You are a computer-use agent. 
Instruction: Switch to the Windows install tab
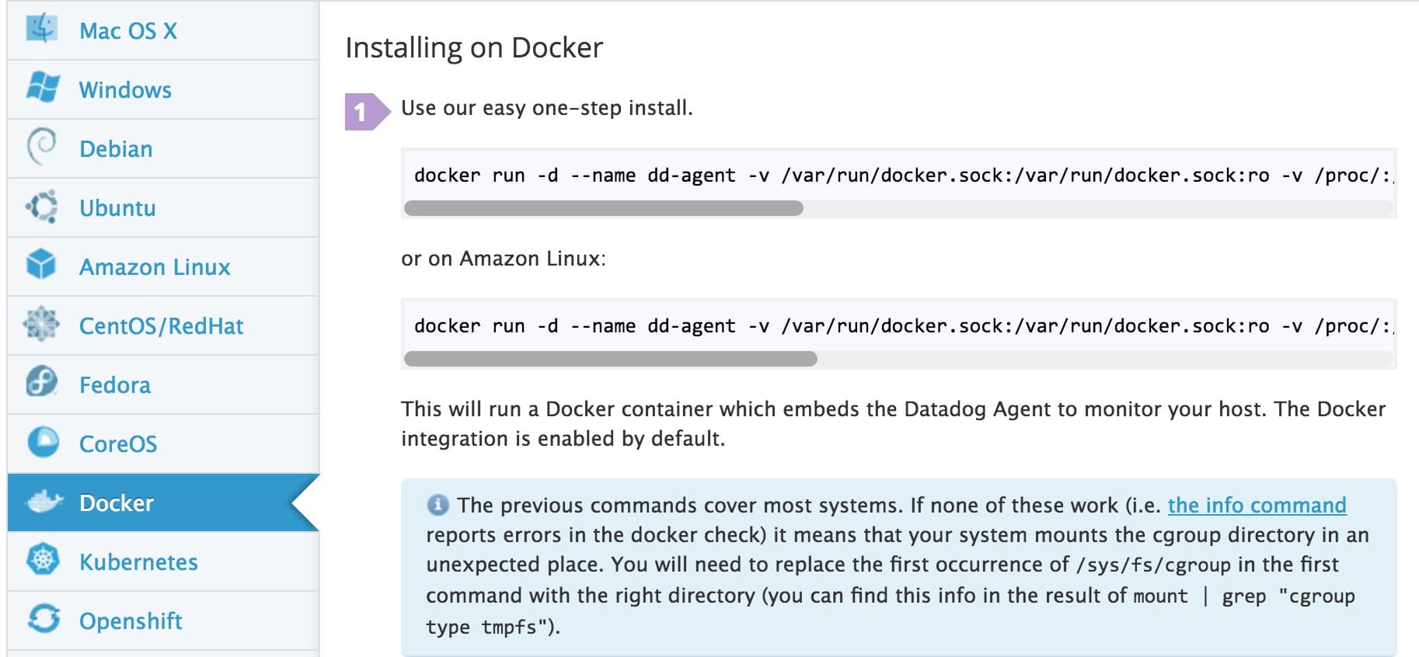pos(163,90)
